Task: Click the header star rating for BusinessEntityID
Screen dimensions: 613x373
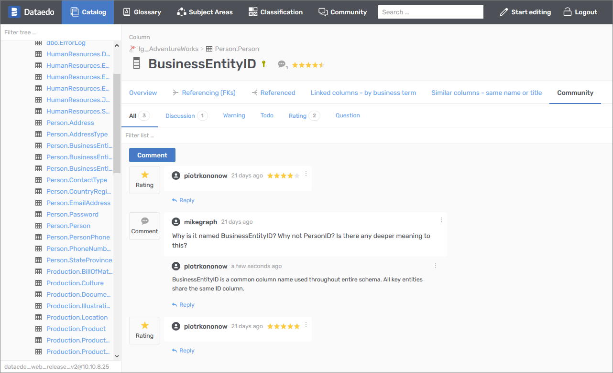Action: (x=308, y=65)
